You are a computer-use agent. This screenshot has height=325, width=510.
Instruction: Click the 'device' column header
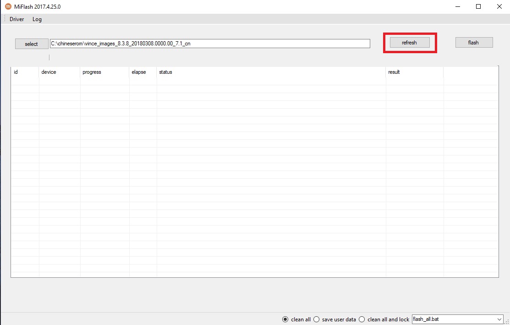[x=60, y=72]
